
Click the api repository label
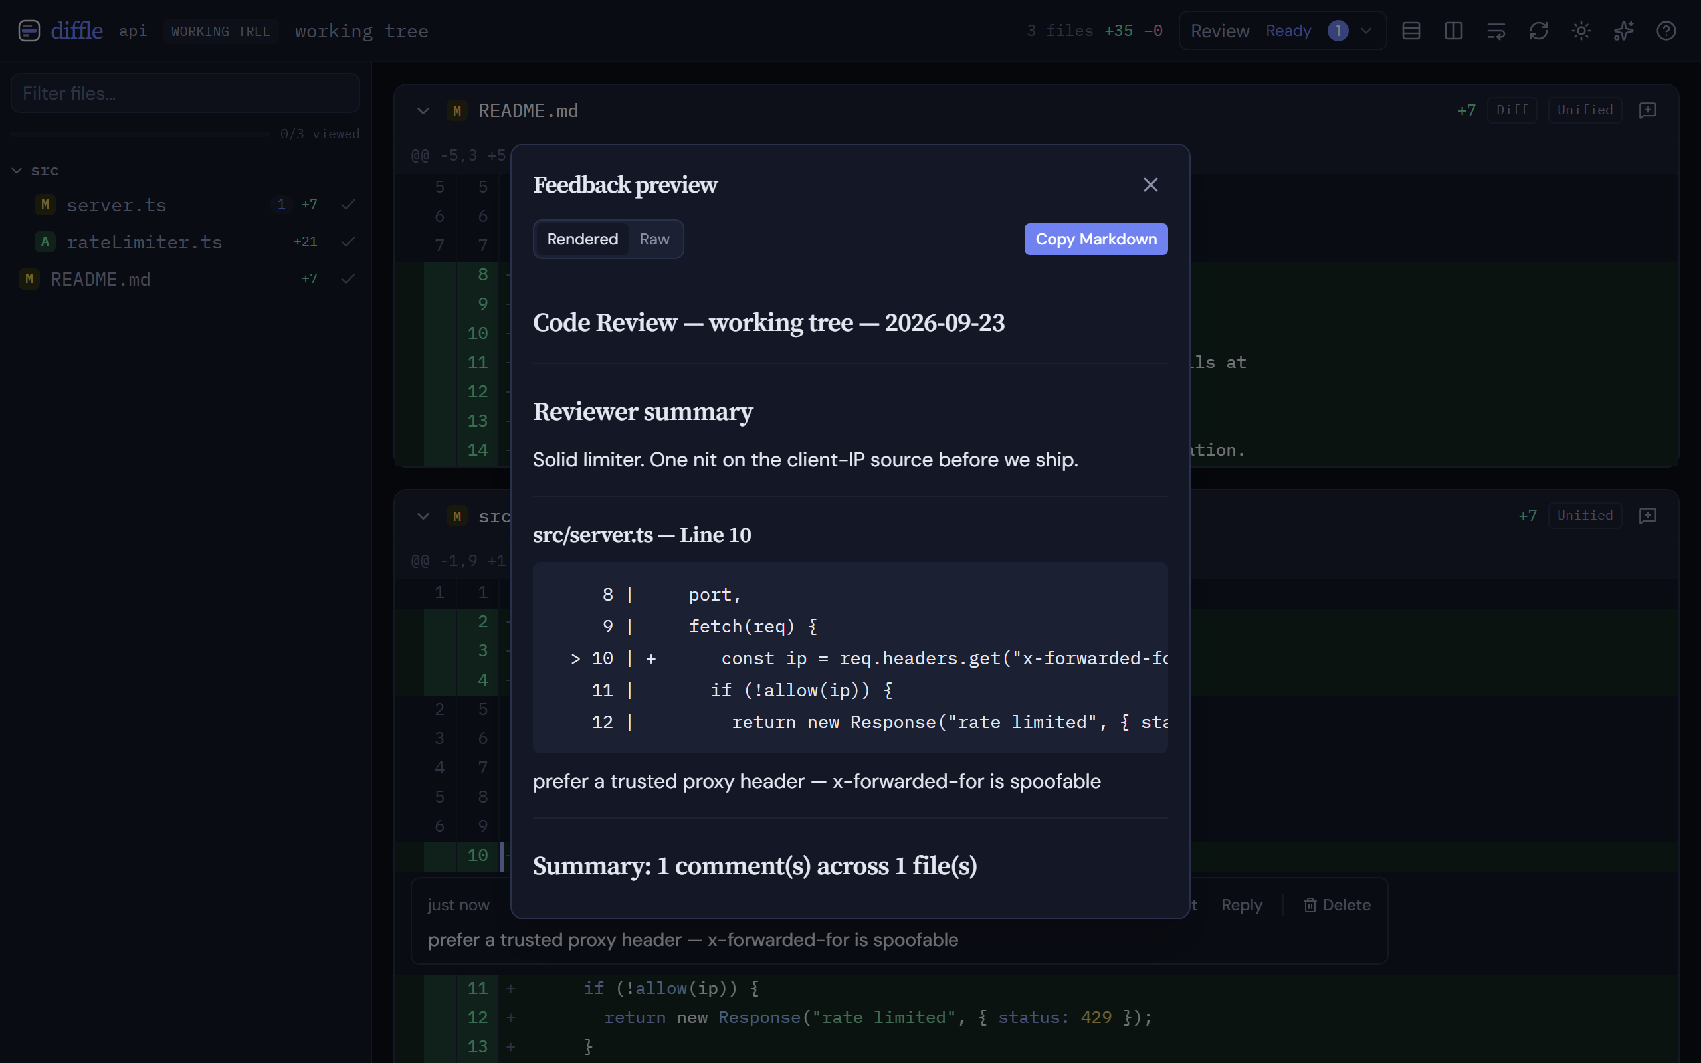(133, 31)
